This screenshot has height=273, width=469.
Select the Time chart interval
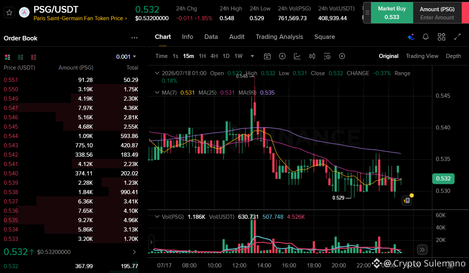coord(161,56)
